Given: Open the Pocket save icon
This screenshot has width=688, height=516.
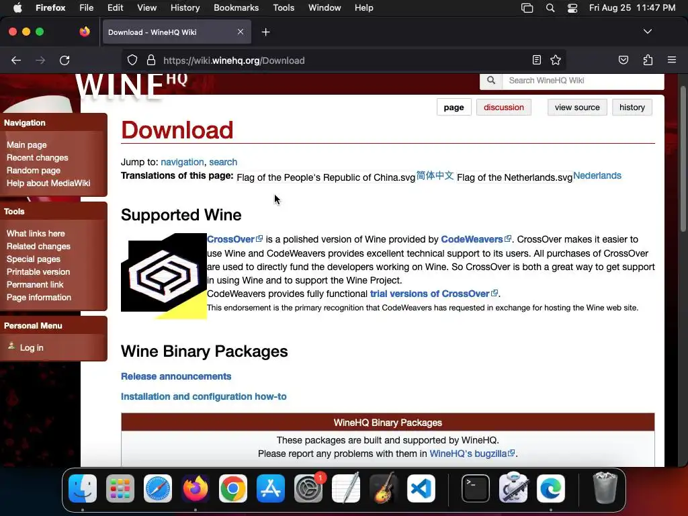Looking at the screenshot, I should [x=623, y=60].
